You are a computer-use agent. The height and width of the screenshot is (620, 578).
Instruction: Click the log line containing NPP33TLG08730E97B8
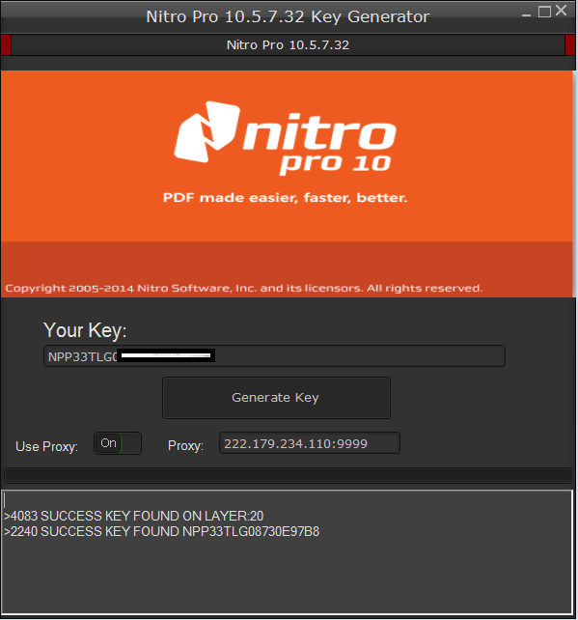(161, 532)
